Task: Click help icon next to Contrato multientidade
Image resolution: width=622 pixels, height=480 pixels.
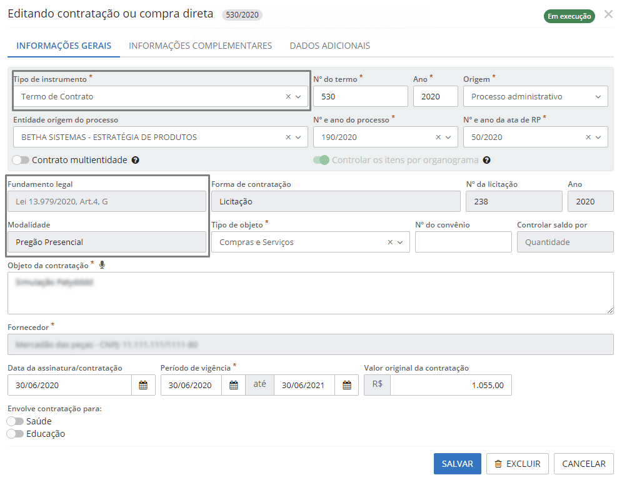Action: pos(136,161)
